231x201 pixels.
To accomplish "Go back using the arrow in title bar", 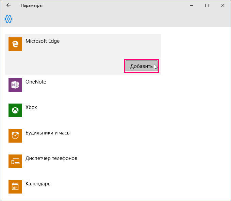I will coord(9,5).
